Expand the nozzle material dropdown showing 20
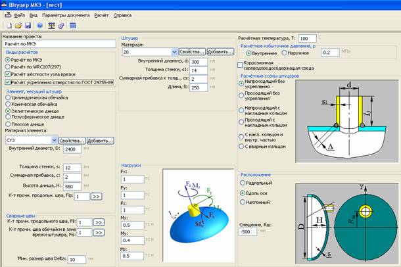Image resolution: width=401 pixels, height=267 pixels. pyautogui.click(x=174, y=52)
